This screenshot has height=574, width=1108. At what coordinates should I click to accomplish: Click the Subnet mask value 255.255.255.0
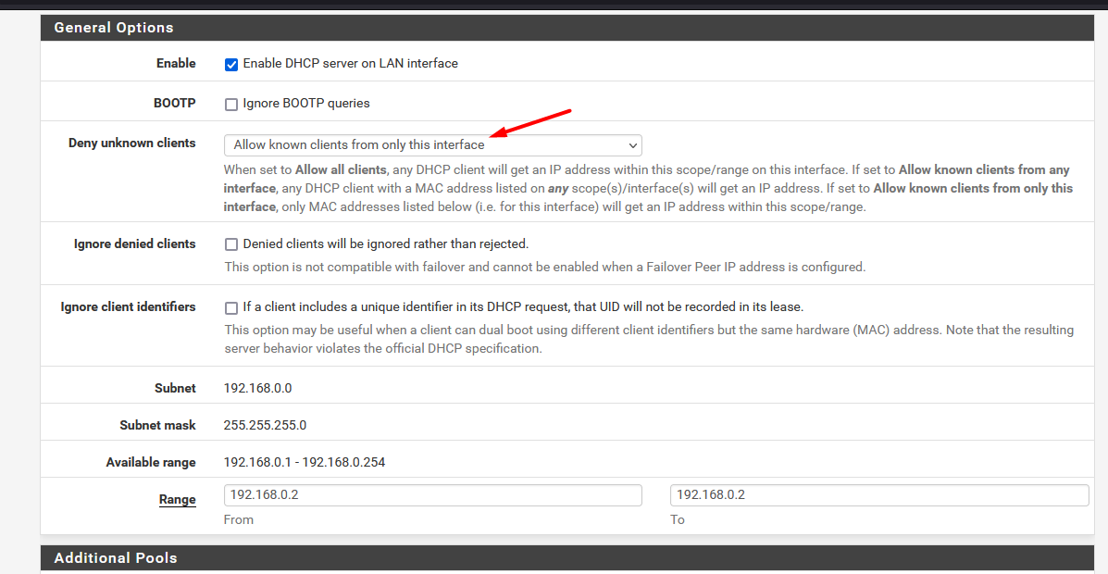tap(265, 426)
